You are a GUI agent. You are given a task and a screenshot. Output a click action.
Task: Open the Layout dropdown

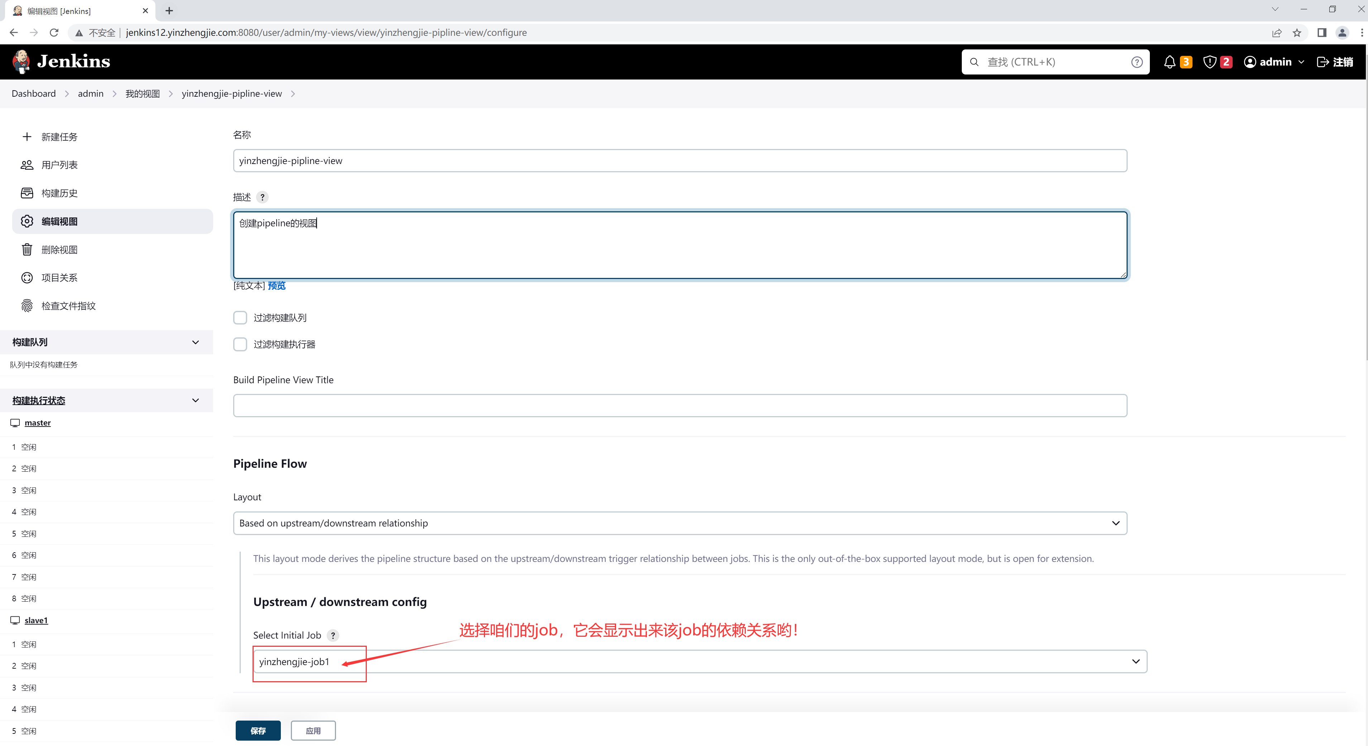[680, 523]
